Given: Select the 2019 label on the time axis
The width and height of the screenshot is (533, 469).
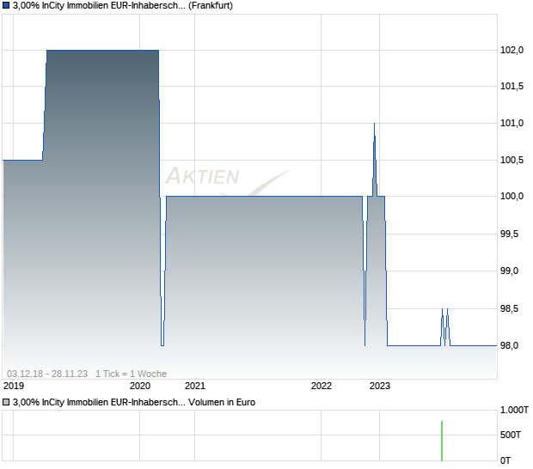Looking at the screenshot, I should click(x=14, y=386).
